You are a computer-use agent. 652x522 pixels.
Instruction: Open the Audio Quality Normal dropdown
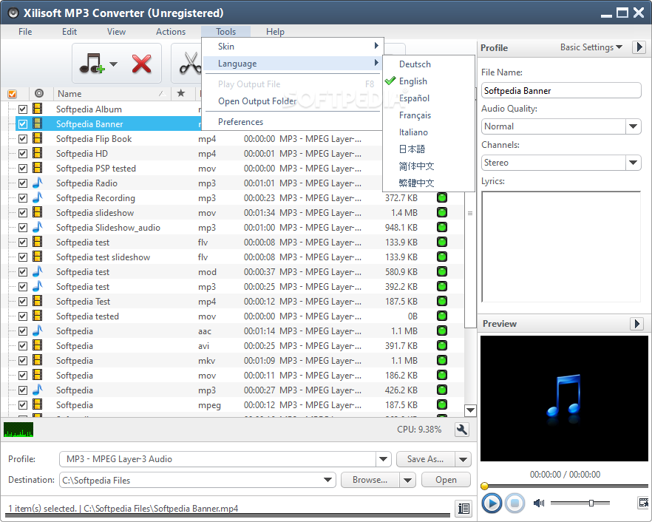click(x=633, y=126)
